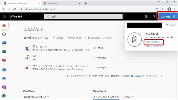This screenshot has height=100, width=178.
Task: Click the アカウントを表示 link
Action: (152, 42)
